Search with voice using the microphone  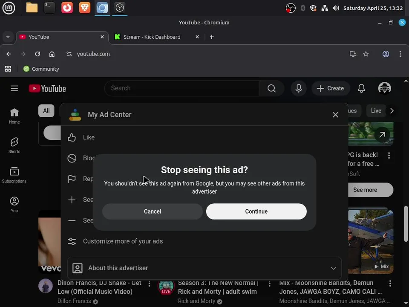pyautogui.click(x=299, y=89)
